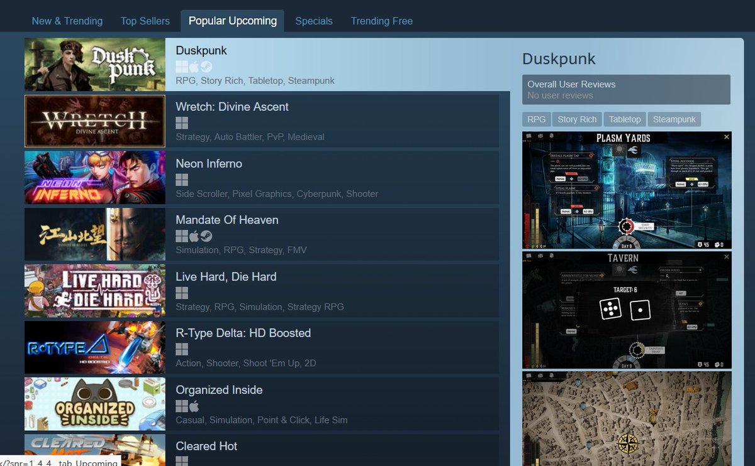Open the Live Hard Die Hard capsule image

click(x=95, y=291)
